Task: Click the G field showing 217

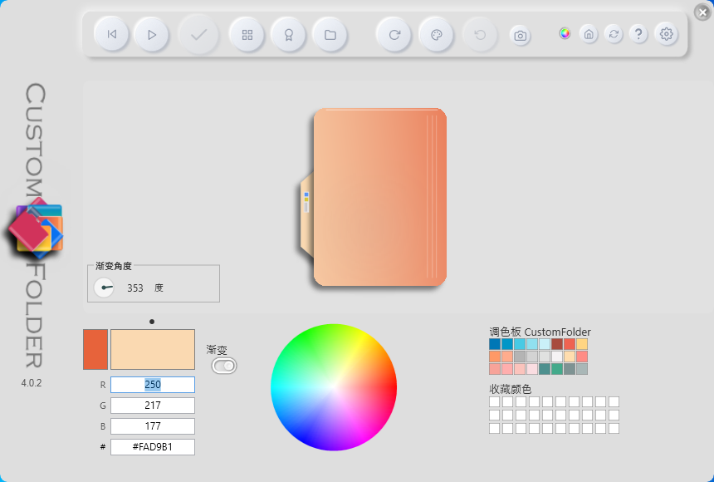Action: coord(153,406)
